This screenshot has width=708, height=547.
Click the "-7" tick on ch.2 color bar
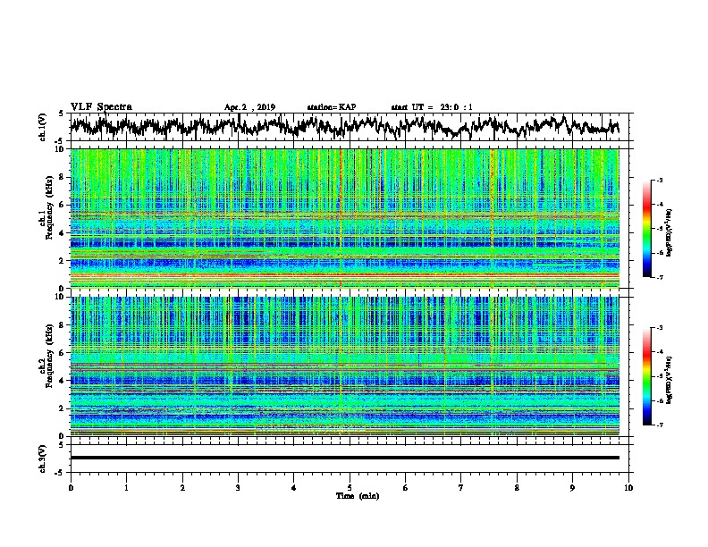pos(659,425)
